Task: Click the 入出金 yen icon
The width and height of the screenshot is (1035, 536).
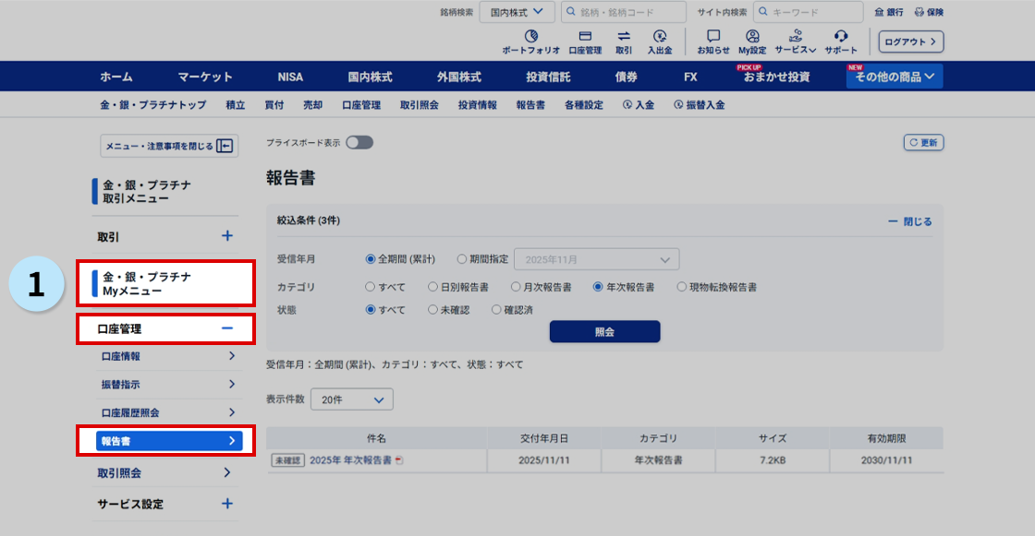Action: pos(659,37)
